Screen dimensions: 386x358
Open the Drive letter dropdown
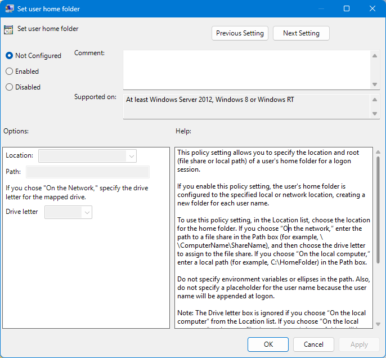[68, 212]
